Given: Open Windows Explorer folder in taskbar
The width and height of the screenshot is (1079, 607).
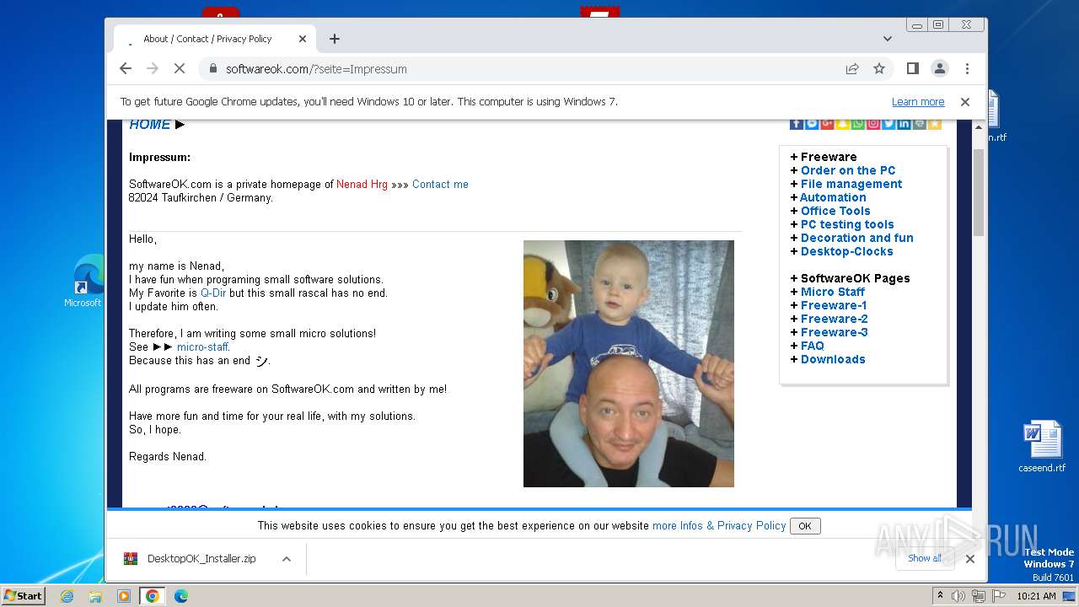Looking at the screenshot, I should 95,596.
